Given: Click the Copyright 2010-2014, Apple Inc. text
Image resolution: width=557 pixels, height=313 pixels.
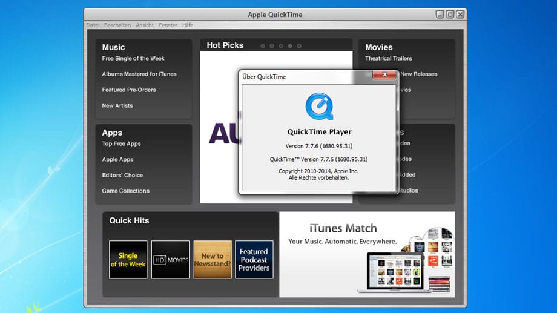Looking at the screenshot, I should tap(318, 171).
